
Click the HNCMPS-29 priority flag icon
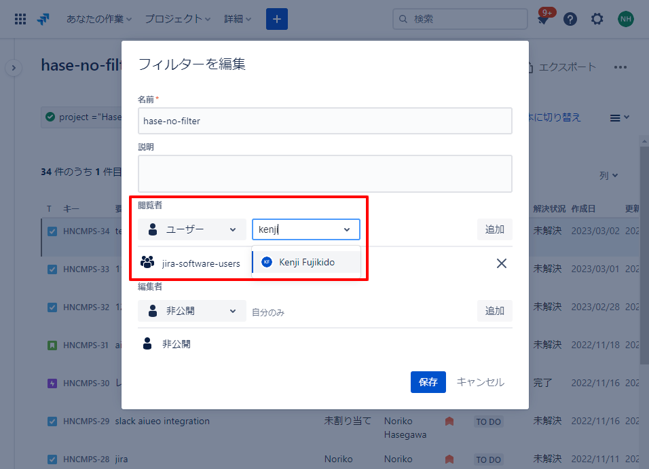[x=449, y=421]
